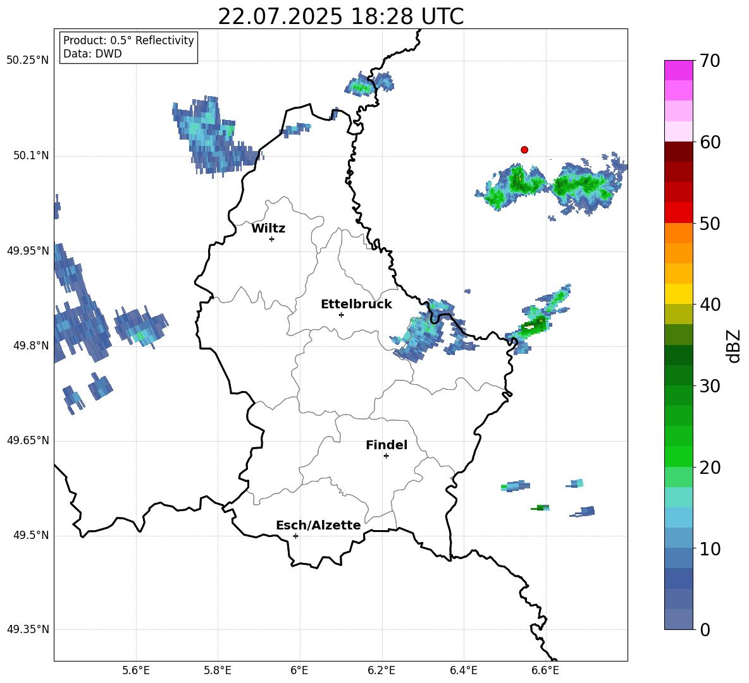Click the Wiltz station cross marker
The image size is (749, 683).
click(x=271, y=239)
